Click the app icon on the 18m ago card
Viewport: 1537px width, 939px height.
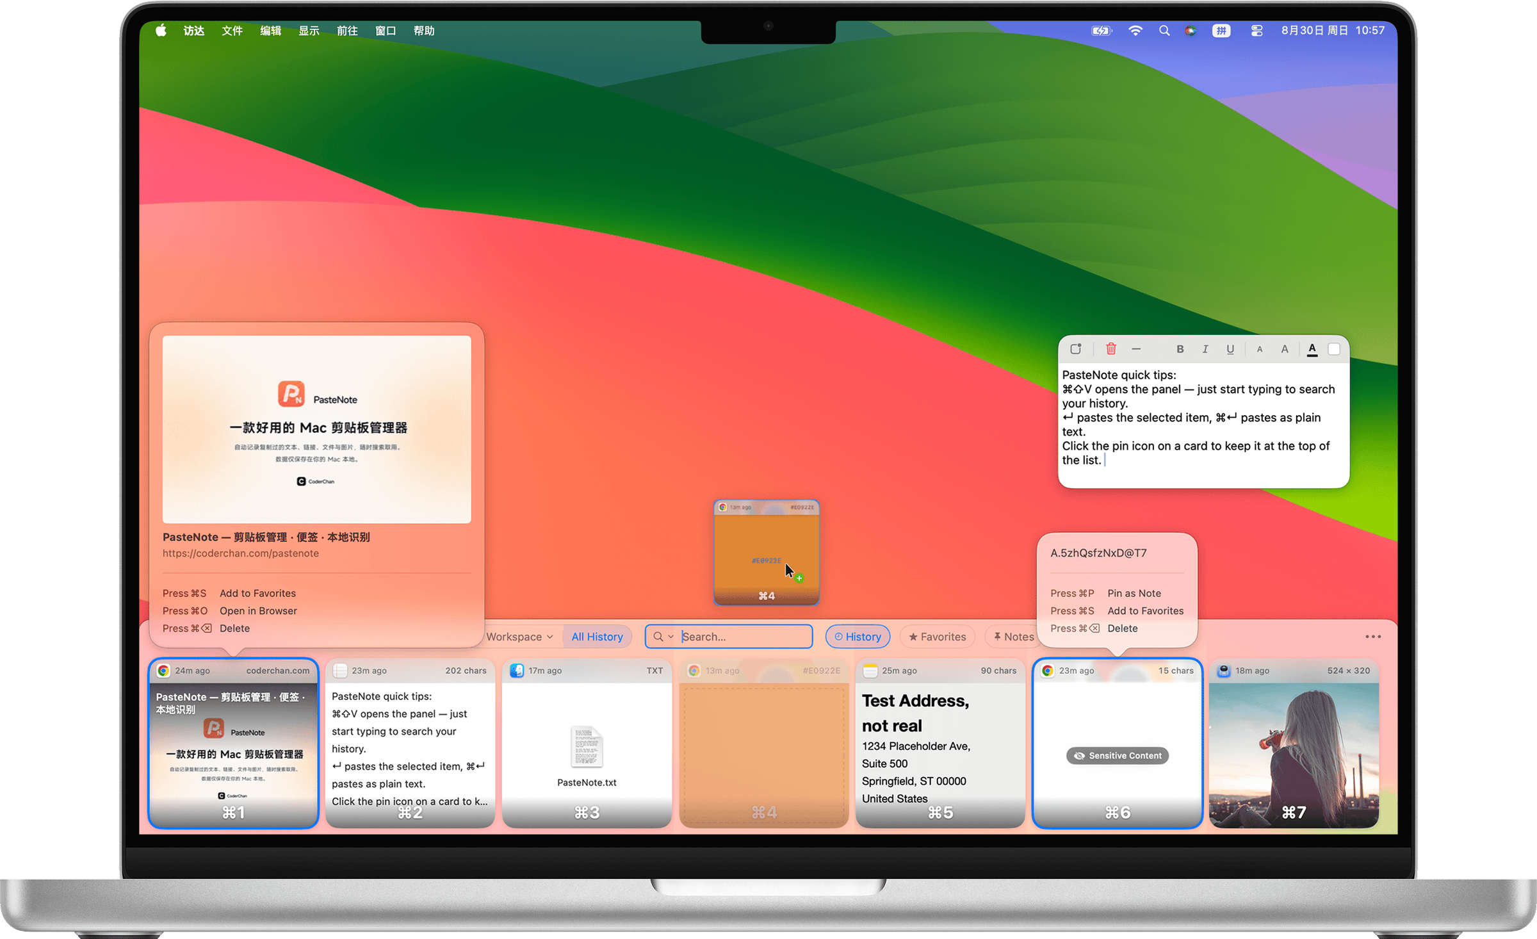point(1224,671)
